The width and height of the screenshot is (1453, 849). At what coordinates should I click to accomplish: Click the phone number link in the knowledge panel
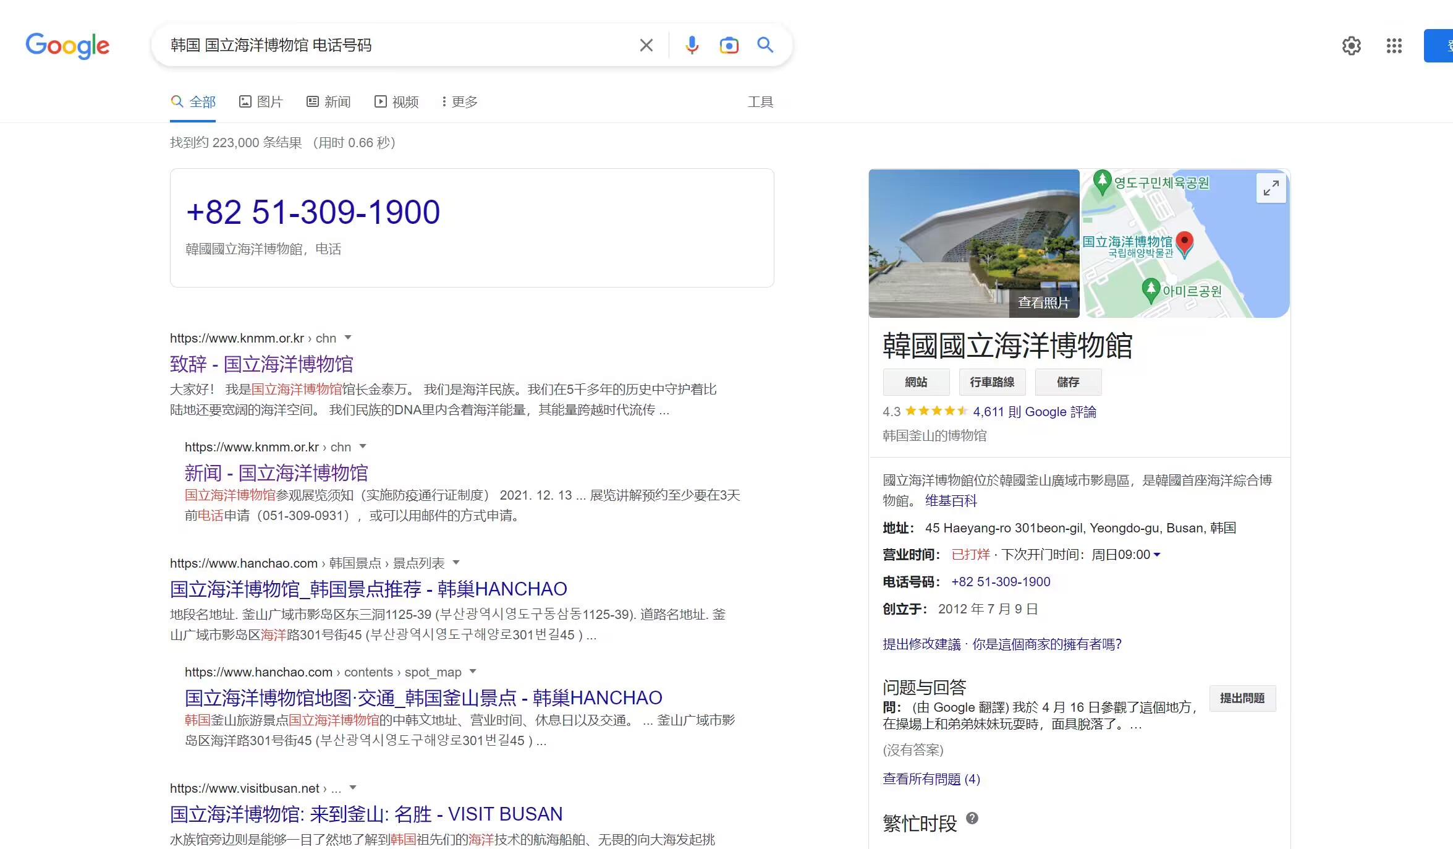(1001, 582)
